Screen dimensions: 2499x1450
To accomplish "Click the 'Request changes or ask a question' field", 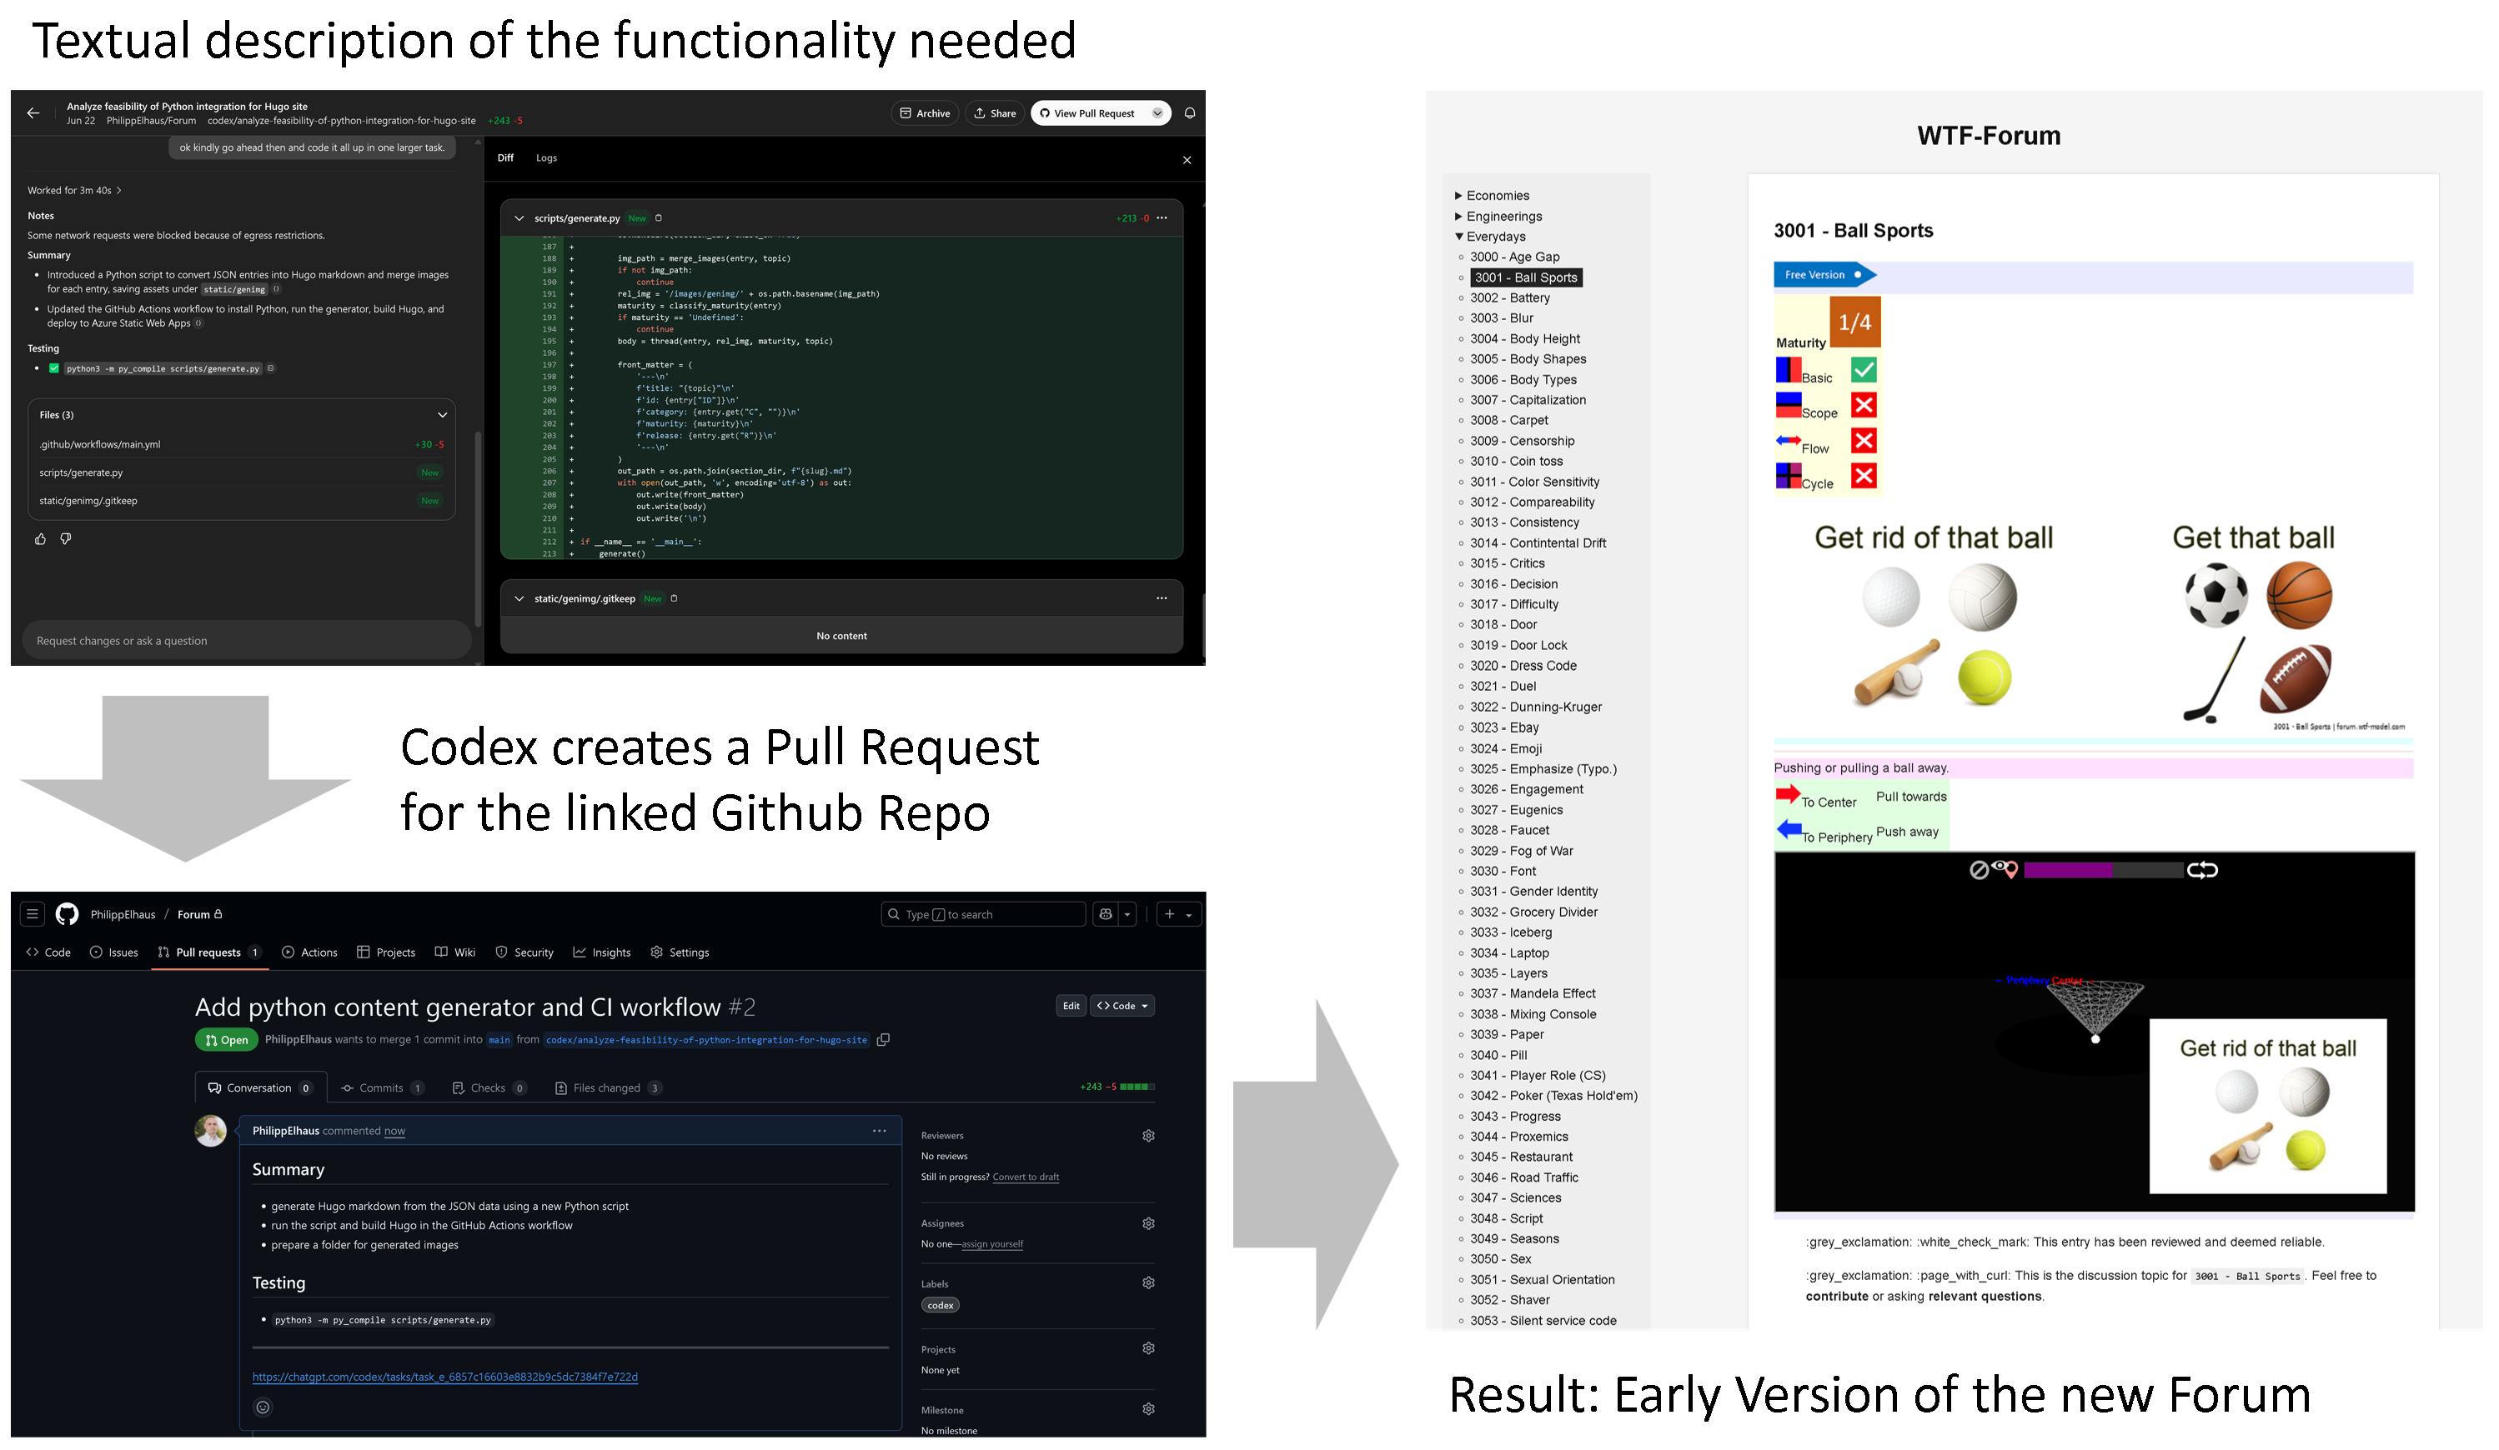I will click(246, 642).
